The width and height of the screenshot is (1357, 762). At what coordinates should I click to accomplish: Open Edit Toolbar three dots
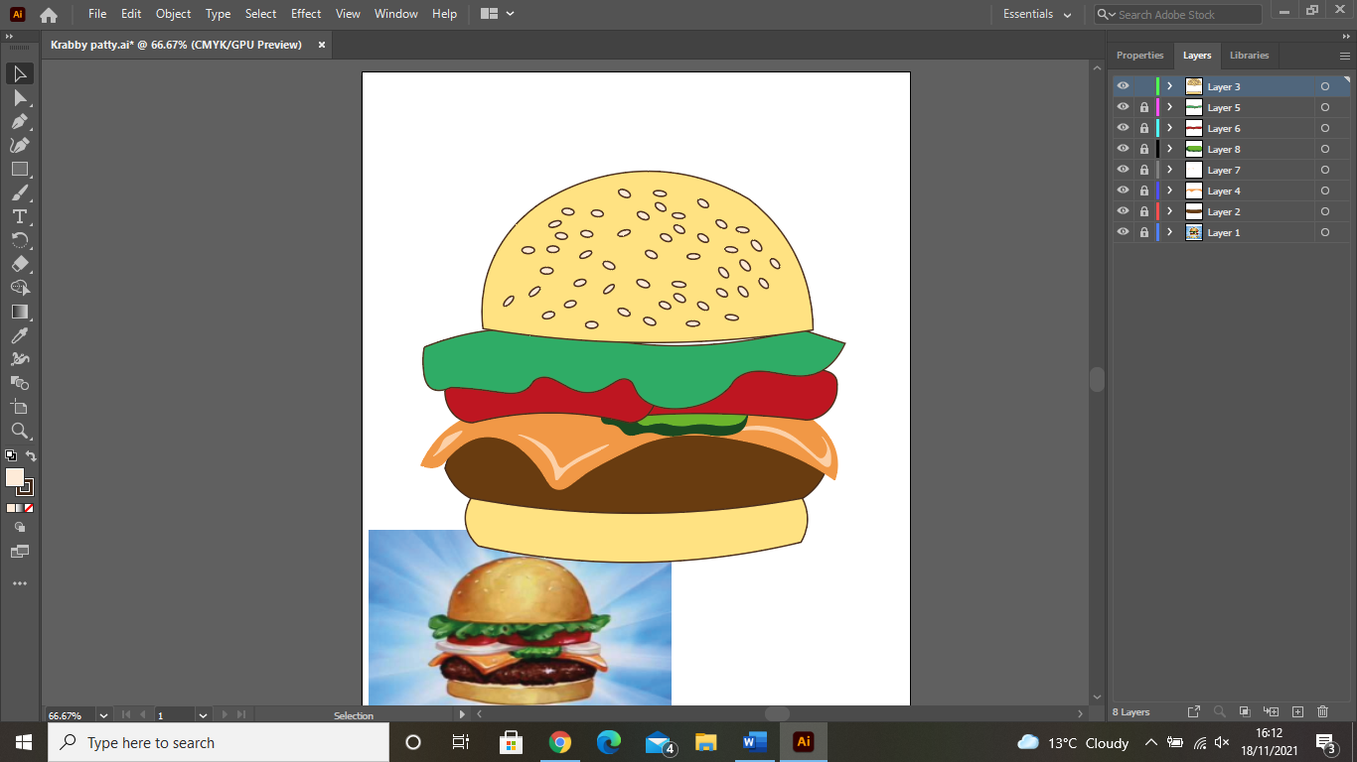pos(20,584)
